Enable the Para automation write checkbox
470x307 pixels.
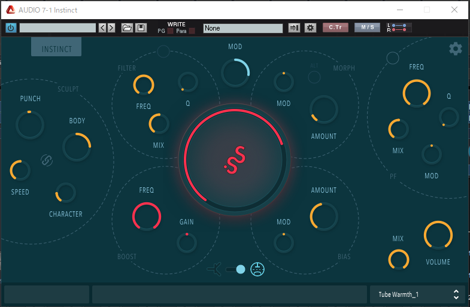[x=192, y=31]
